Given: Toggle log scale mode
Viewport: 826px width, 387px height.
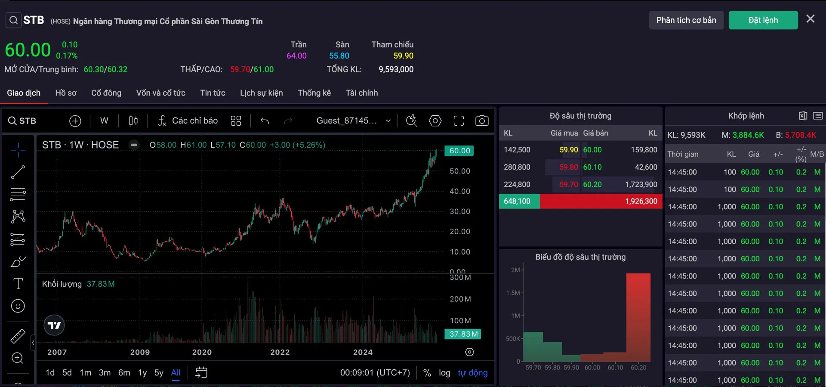Looking at the screenshot, I should (444, 373).
